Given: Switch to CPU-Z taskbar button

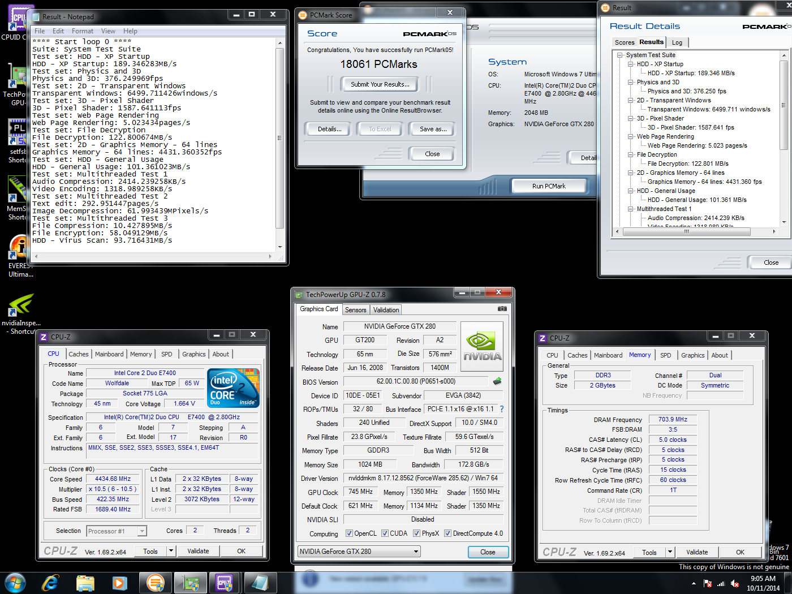Looking at the screenshot, I should pos(225,583).
